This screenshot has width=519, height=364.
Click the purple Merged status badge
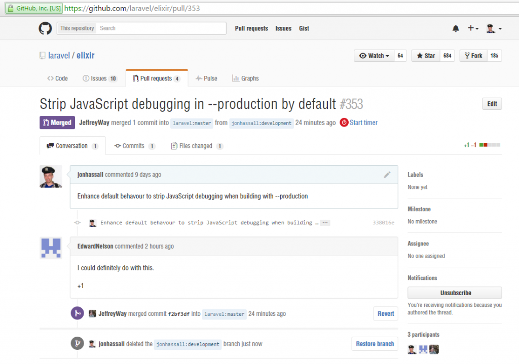tap(57, 123)
